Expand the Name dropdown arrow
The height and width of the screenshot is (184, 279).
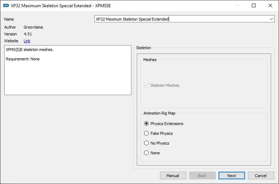click(271, 19)
